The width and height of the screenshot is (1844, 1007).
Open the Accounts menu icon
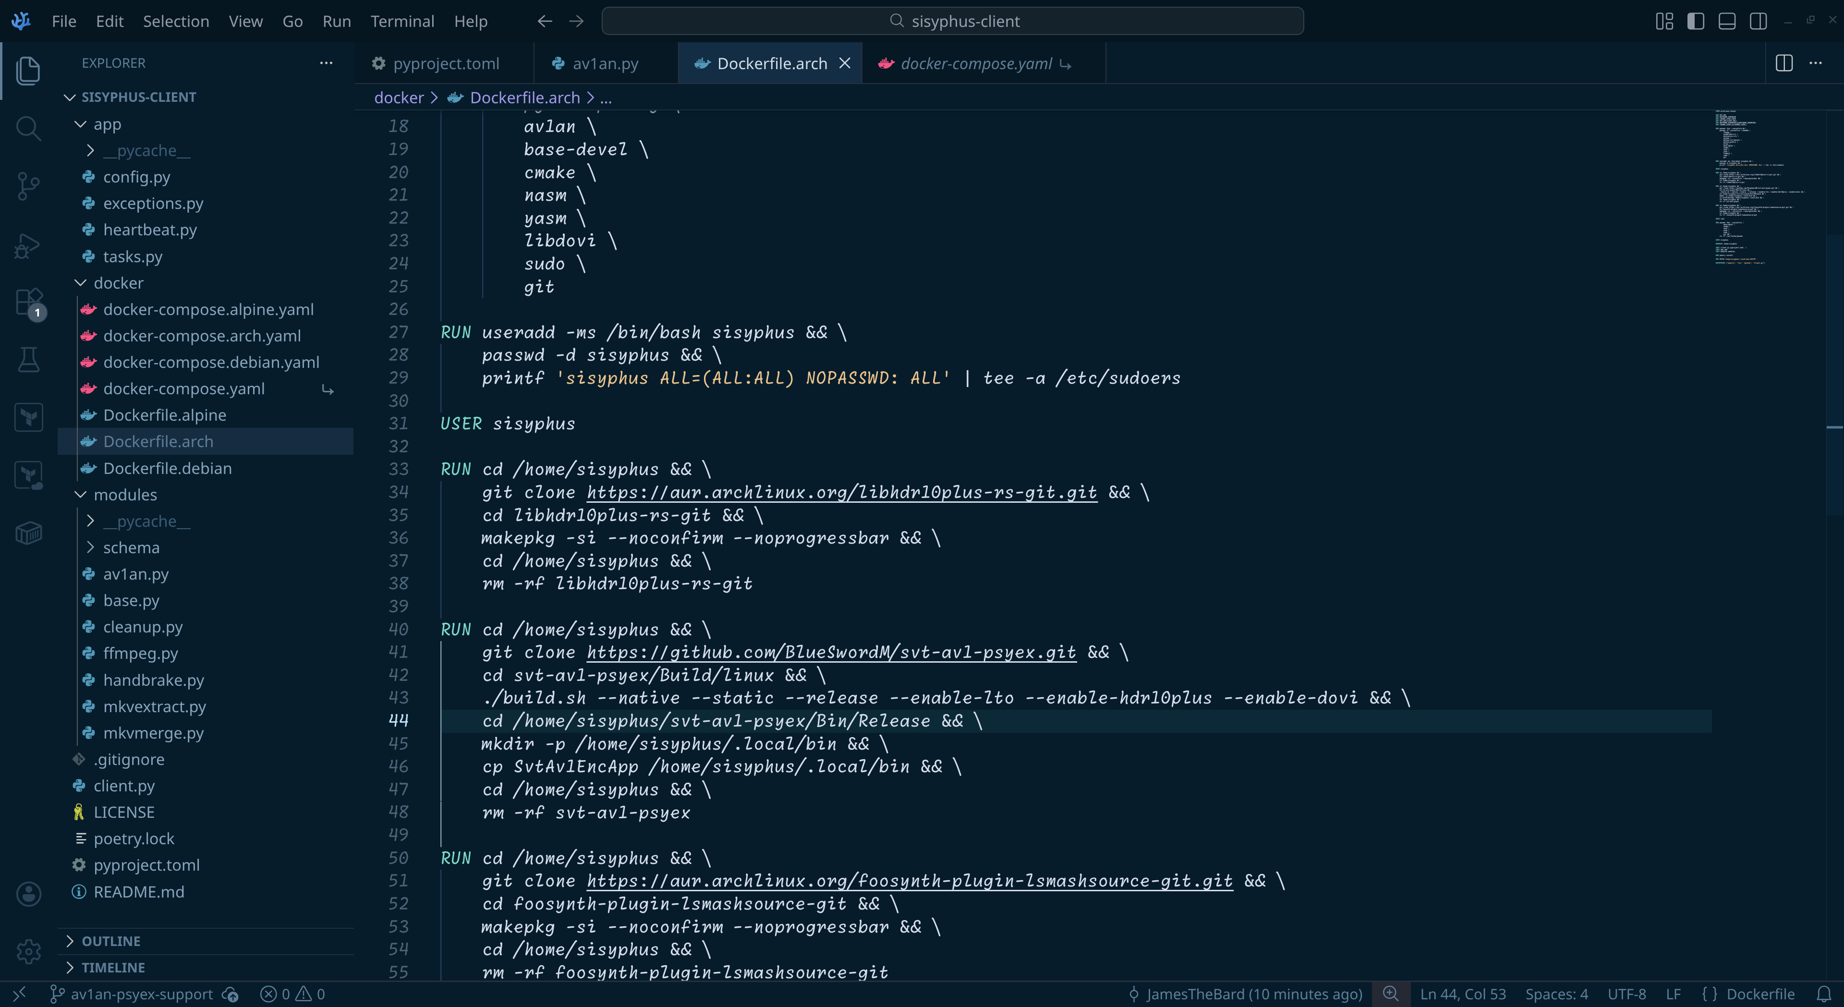tap(29, 893)
